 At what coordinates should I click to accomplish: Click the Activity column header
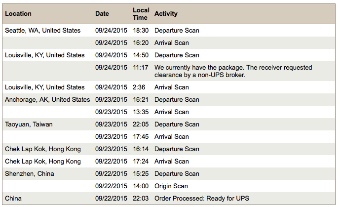click(166, 14)
